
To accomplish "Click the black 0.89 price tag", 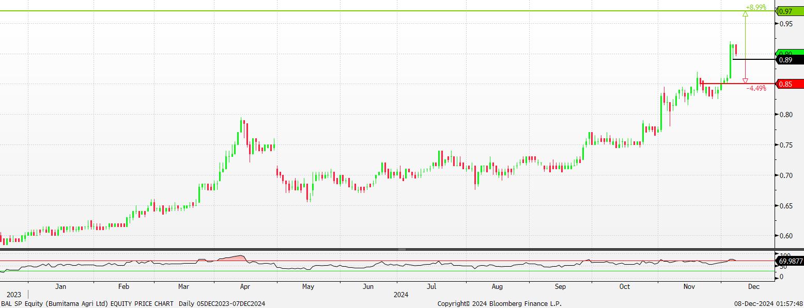I will tap(790, 60).
